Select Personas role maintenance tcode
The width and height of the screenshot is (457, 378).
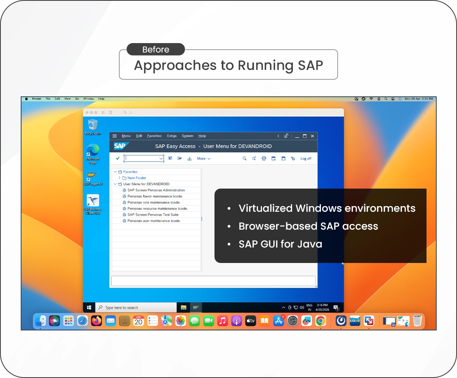pos(154,202)
